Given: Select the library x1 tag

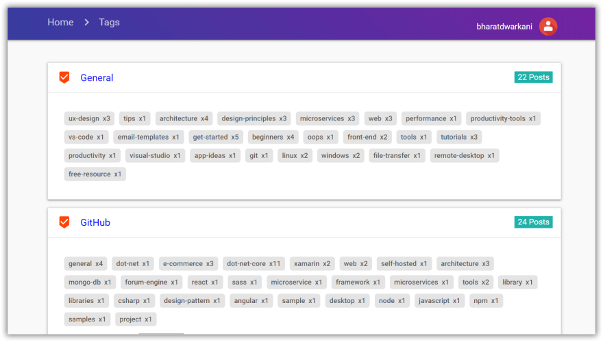Looking at the screenshot, I should pos(517,282).
